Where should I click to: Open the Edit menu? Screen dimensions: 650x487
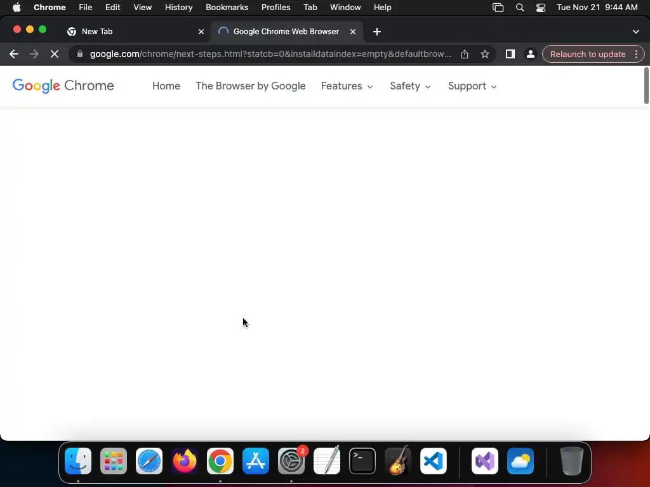click(113, 8)
